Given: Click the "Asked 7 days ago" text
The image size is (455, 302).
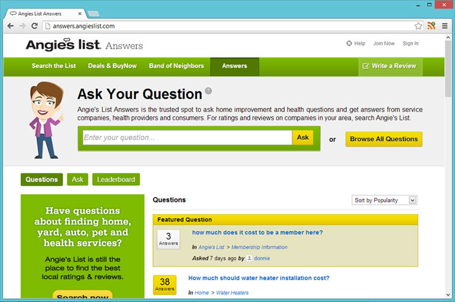Looking at the screenshot, I should click(214, 258).
